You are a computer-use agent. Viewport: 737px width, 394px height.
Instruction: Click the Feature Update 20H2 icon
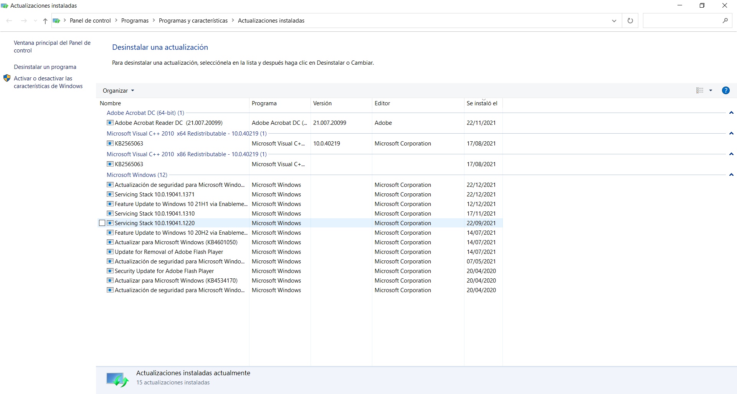[x=110, y=233]
